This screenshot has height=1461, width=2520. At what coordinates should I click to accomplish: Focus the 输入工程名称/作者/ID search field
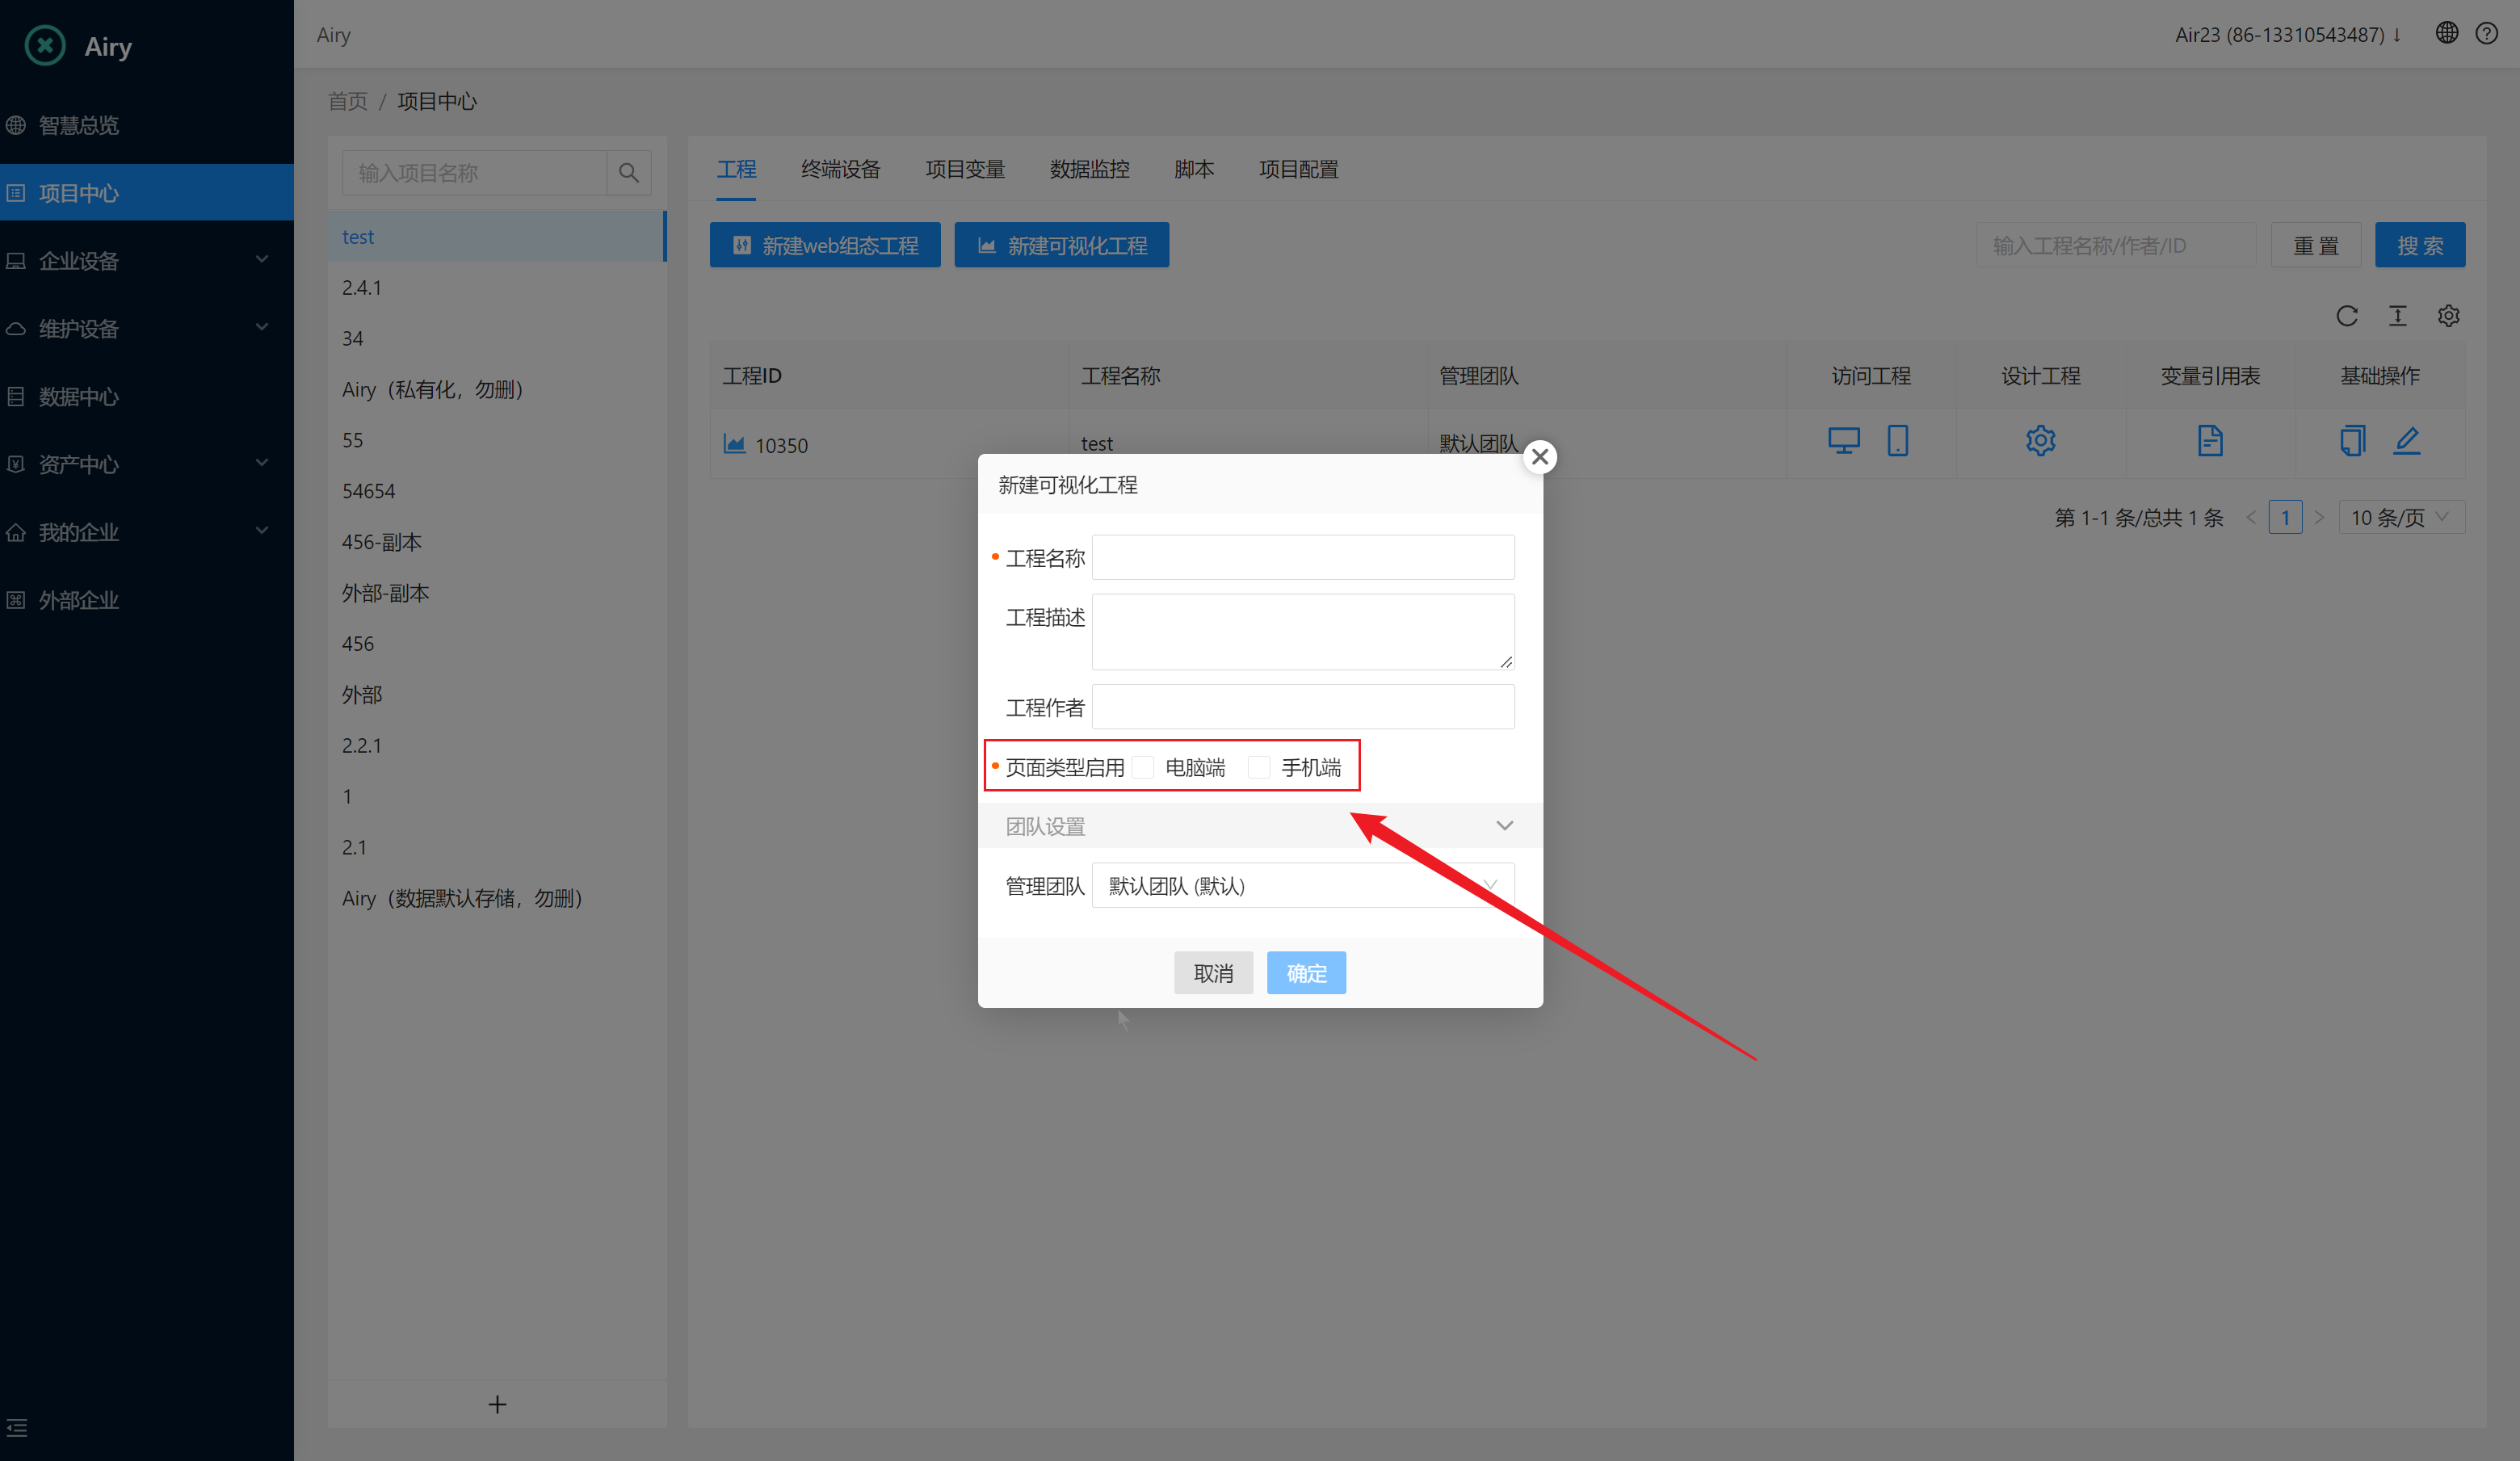pos(2115,245)
